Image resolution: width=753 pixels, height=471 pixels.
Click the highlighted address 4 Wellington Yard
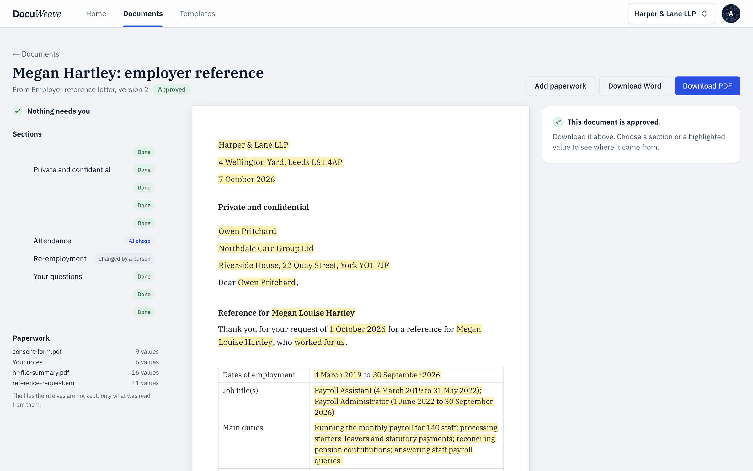pyautogui.click(x=280, y=162)
